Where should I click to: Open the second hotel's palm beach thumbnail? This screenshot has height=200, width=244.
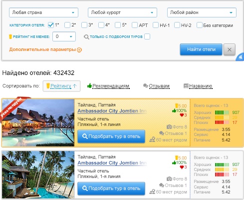[38, 174]
